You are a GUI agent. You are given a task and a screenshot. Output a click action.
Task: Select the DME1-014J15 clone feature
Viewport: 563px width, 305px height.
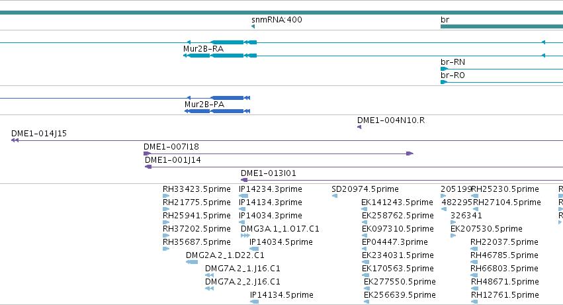coord(287,140)
